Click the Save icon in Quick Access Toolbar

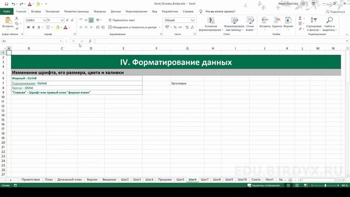click(7, 4)
